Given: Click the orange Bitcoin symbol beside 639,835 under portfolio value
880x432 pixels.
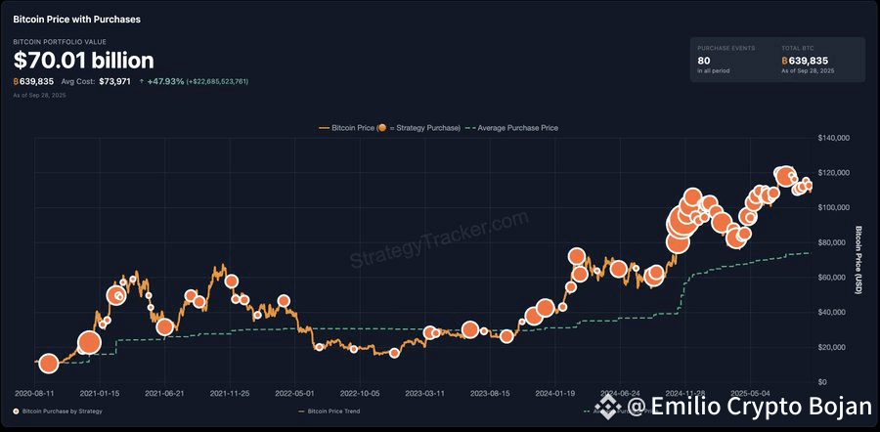Looking at the screenshot, I should pyautogui.click(x=16, y=81).
